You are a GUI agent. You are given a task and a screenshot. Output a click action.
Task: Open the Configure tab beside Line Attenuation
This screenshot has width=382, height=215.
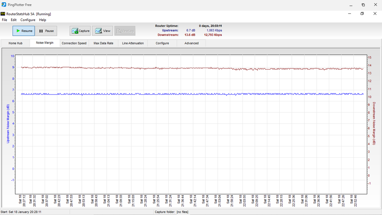point(162,43)
